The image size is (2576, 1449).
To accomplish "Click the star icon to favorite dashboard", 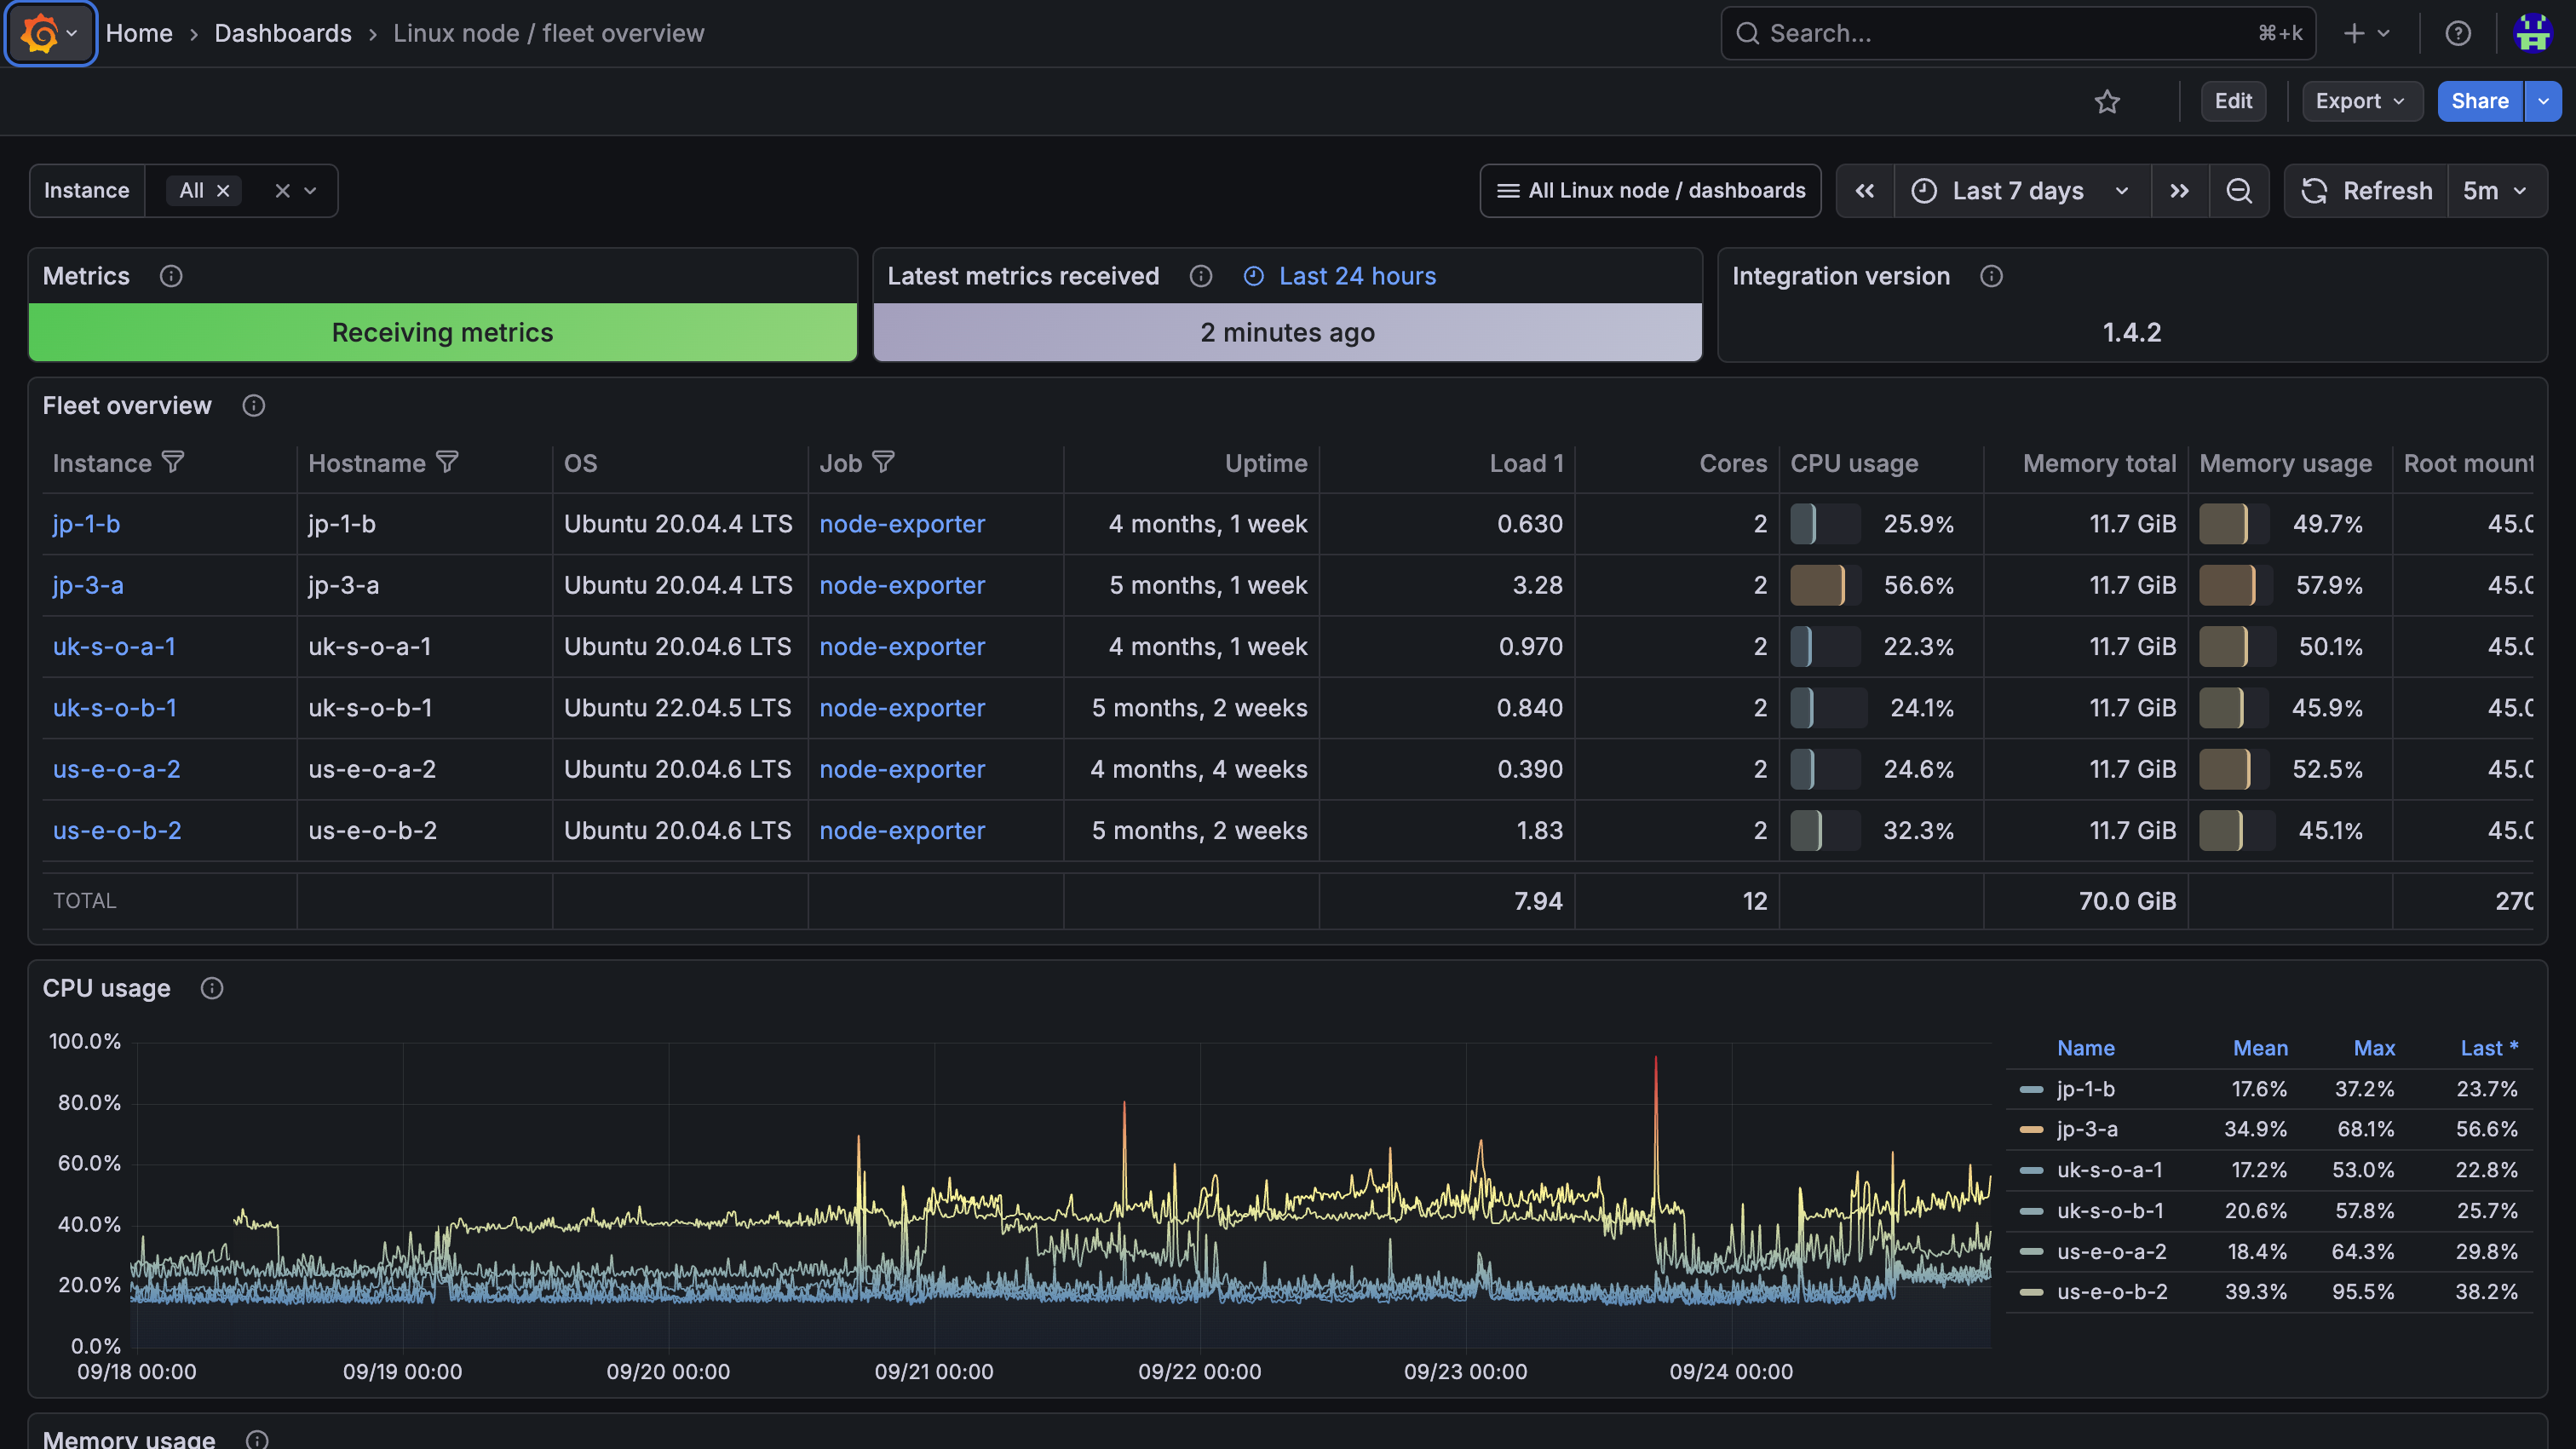I will [2107, 101].
